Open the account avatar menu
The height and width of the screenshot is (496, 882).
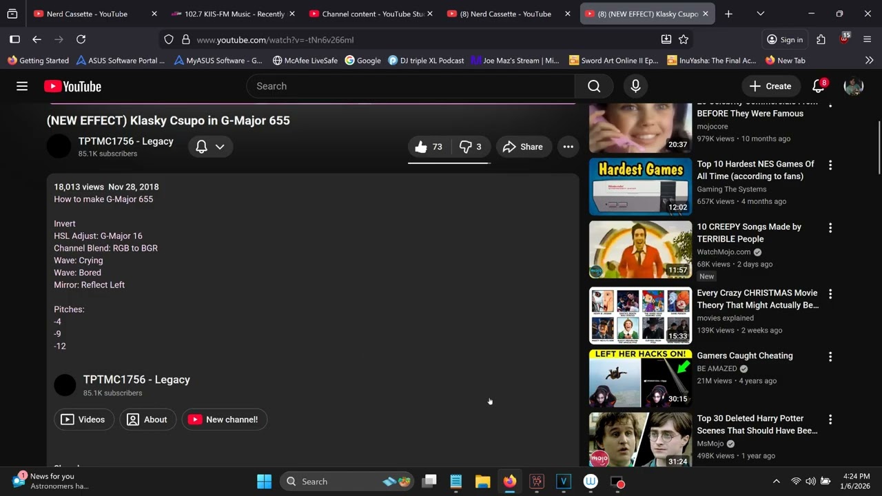click(x=854, y=86)
